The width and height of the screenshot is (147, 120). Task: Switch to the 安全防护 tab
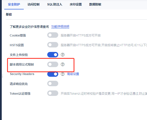click(14, 4)
